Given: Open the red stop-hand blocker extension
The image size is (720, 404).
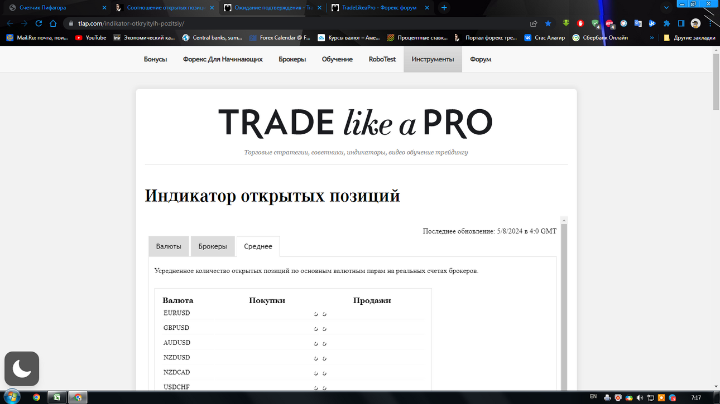Looking at the screenshot, I should click(x=580, y=23).
